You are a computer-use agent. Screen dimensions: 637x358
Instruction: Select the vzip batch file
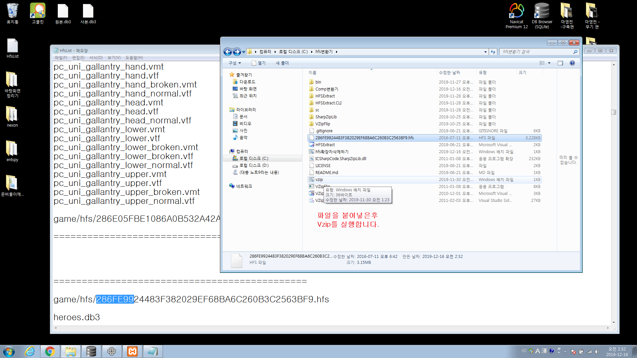(425, 179)
